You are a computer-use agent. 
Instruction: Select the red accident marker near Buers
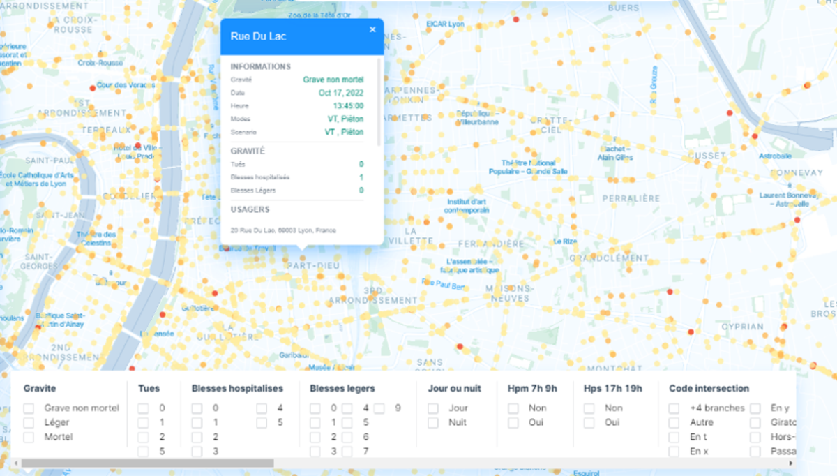(x=515, y=20)
